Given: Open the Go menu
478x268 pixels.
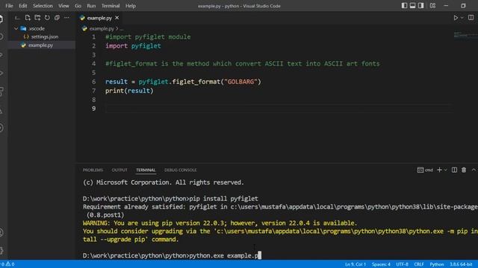Looking at the screenshot, I should (78, 6).
